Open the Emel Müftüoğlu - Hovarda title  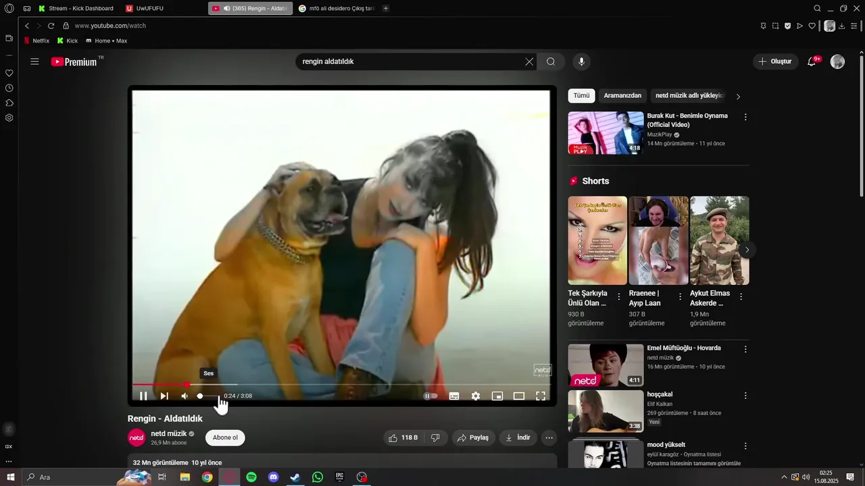tap(684, 348)
